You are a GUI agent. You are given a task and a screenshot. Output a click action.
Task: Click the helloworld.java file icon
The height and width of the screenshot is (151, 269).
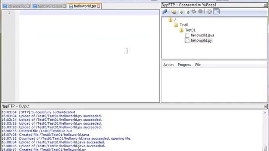click(187, 35)
